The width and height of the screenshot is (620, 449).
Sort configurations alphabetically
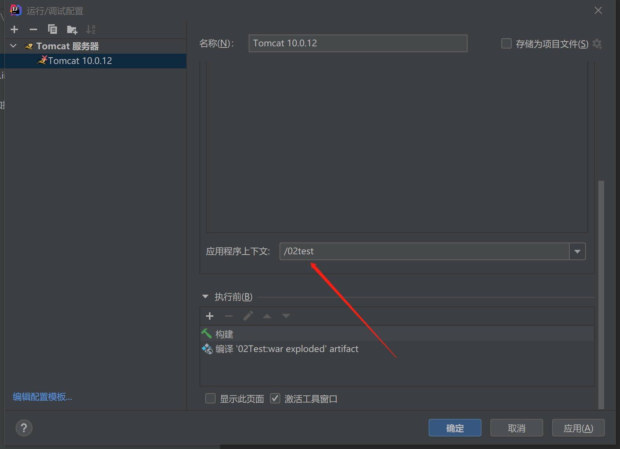pos(91,29)
